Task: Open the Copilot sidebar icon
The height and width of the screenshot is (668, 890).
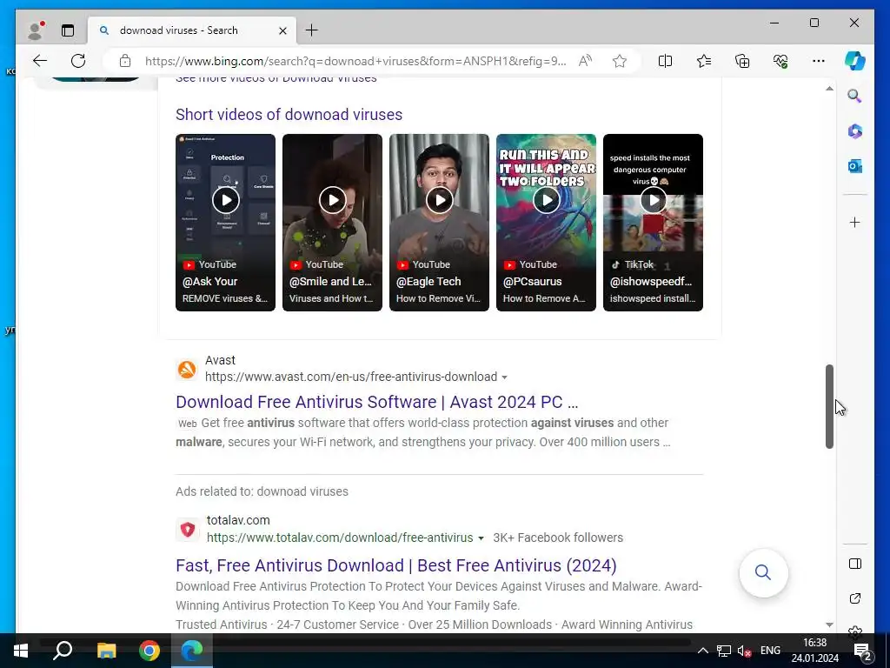Action: (855, 61)
